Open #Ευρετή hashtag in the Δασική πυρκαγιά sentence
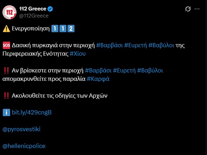The height and width of the screenshot is (155, 207). pyautogui.click(x=135, y=45)
